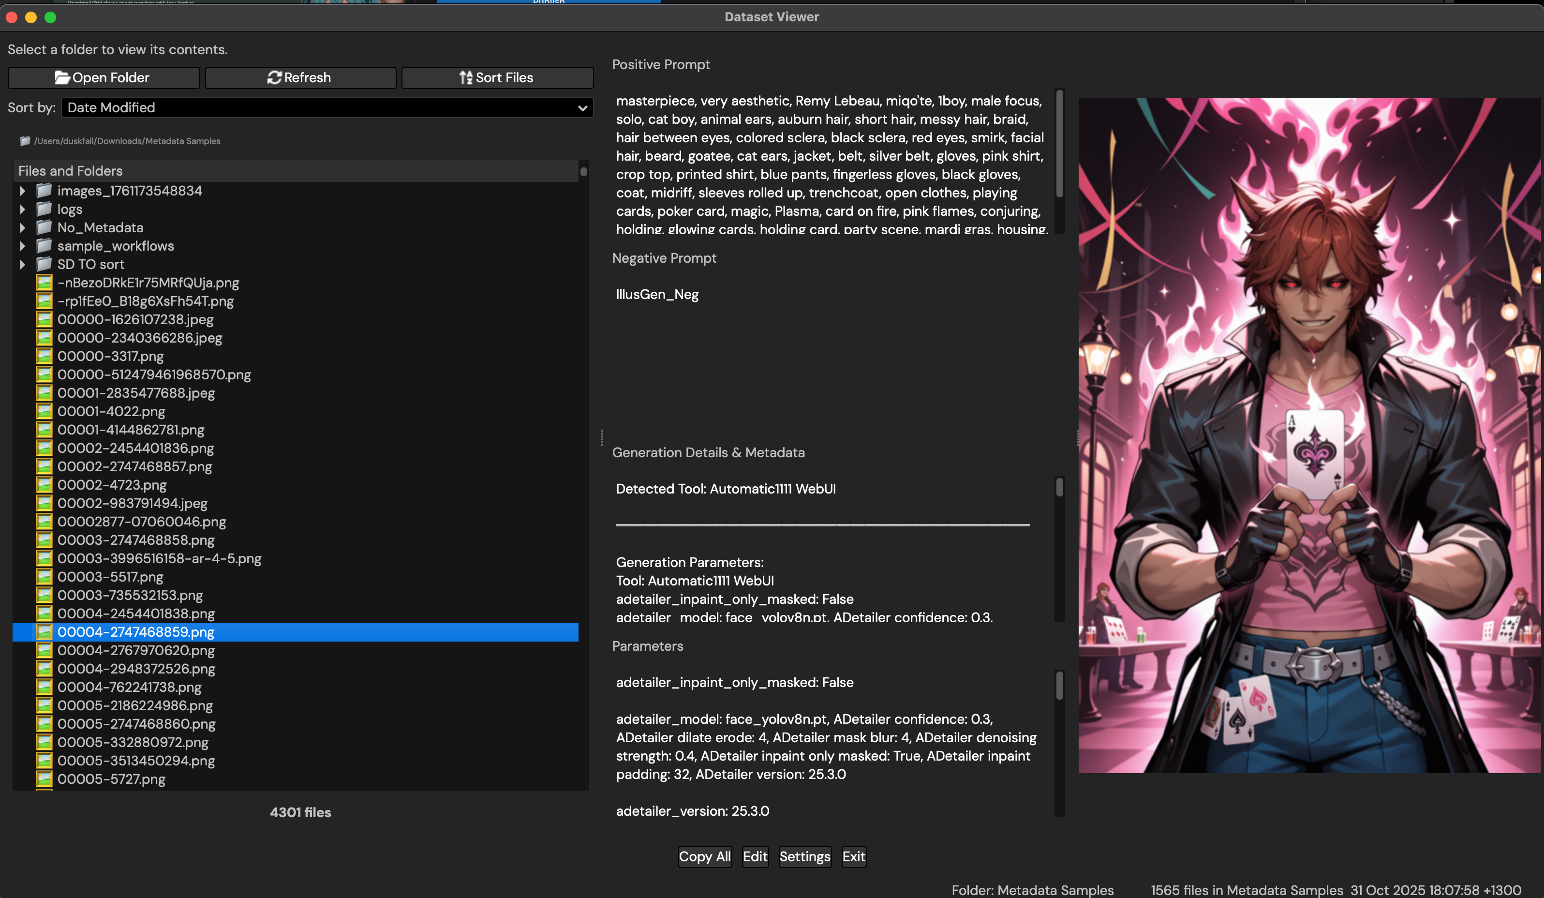Open the Settings dialog
1544x898 pixels.
[x=805, y=856]
